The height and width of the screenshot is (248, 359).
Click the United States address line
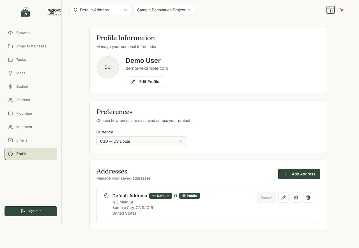pyautogui.click(x=125, y=213)
